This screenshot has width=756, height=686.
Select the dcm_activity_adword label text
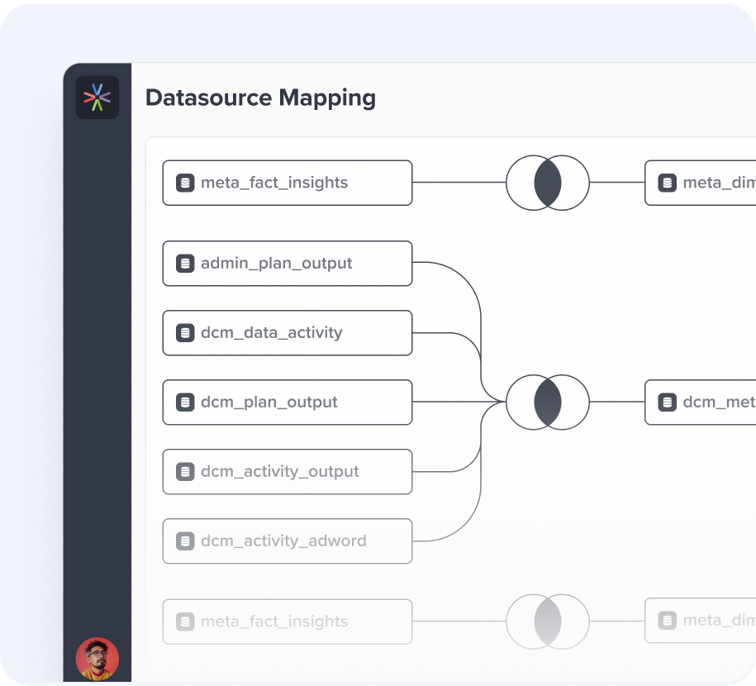point(283,541)
